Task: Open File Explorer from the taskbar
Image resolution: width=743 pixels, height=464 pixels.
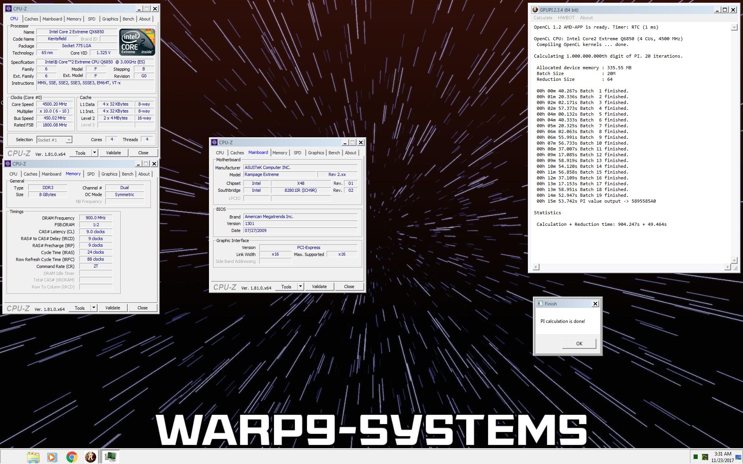Action: click(33, 457)
